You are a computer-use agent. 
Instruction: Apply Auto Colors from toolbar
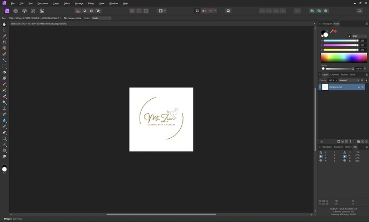tap(91, 11)
